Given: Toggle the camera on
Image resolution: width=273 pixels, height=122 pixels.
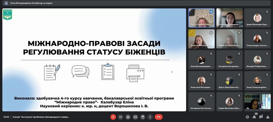Looking at the screenshot, I should pyautogui.click(x=121, y=117).
